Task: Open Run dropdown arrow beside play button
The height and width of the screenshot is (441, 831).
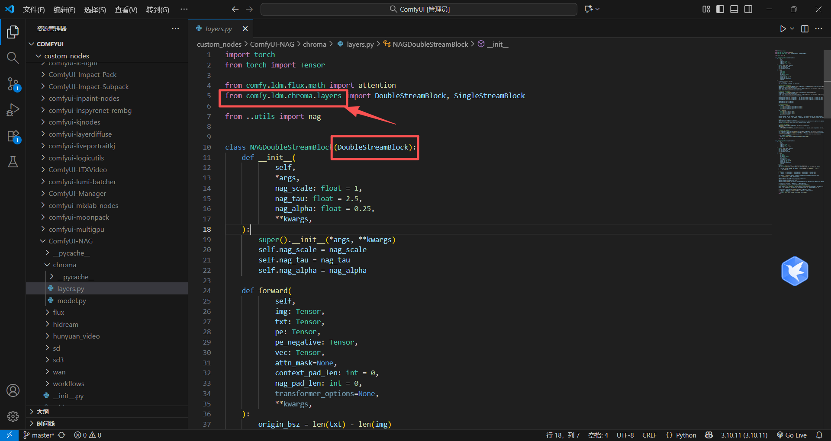Action: tap(792, 29)
